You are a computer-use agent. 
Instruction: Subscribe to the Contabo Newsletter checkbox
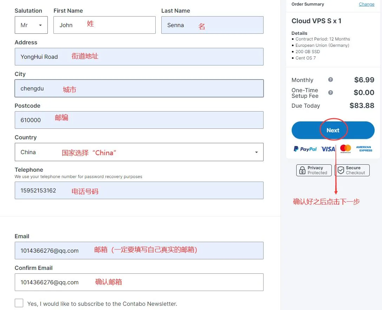click(x=19, y=303)
